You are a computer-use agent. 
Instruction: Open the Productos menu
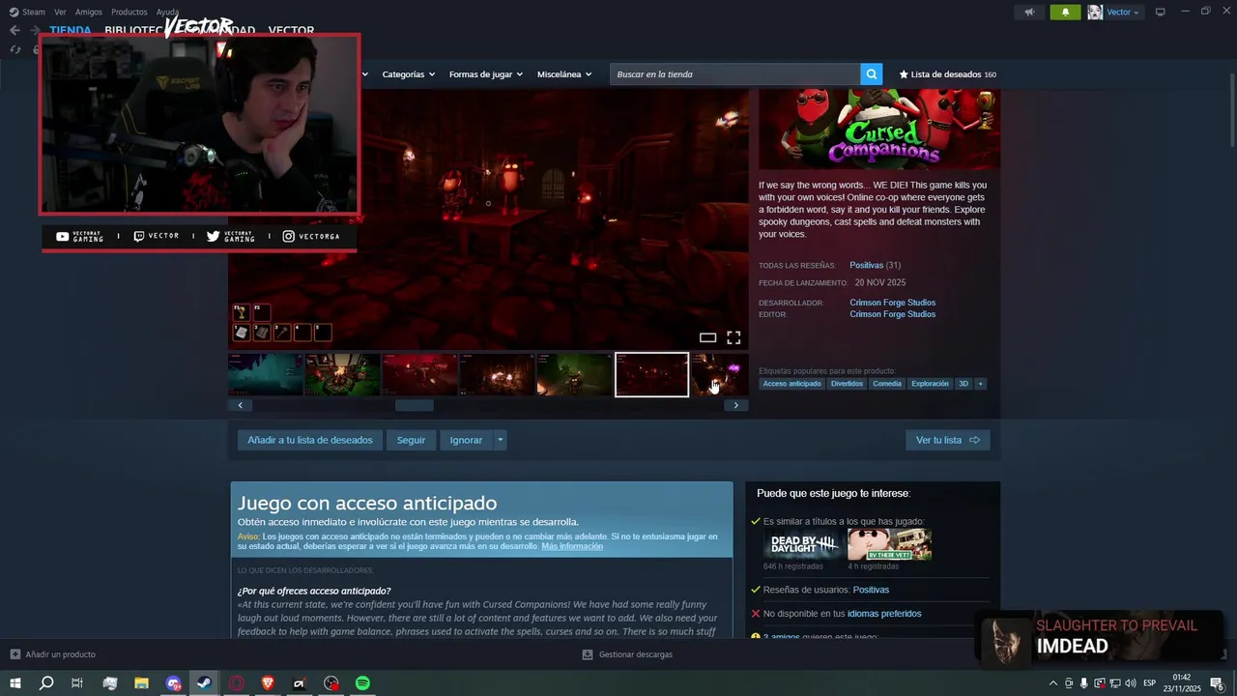tap(129, 13)
